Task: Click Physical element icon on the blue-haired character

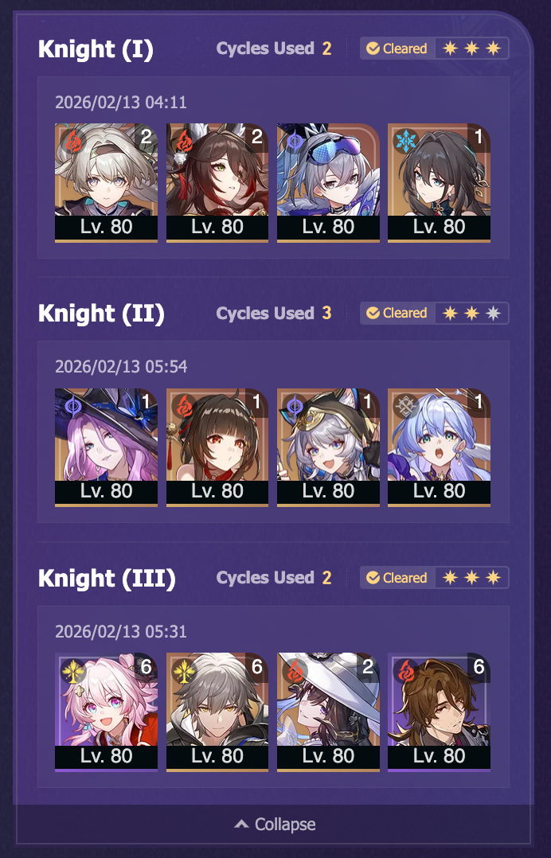Action: [x=406, y=406]
